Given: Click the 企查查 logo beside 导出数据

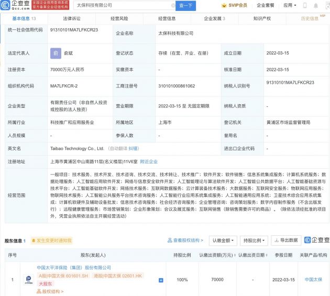Looking at the screenshot, I should pyautogui.click(x=317, y=240).
